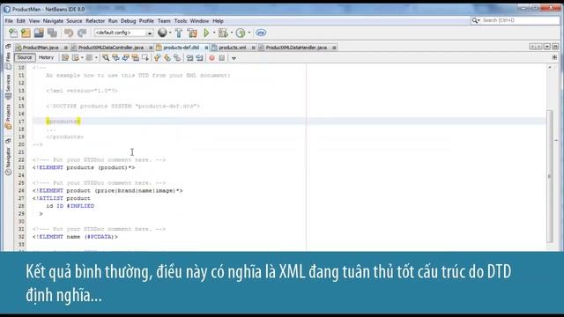The width and height of the screenshot is (564, 317).
Task: Toggle Rectangular Selection icon
Action: pyautogui.click(x=145, y=58)
